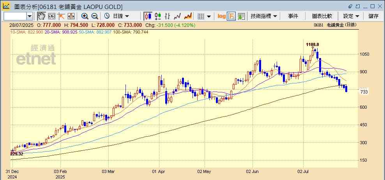Click the chart analysis window title icon
This screenshot has height=180, width=385.
tap(6, 6)
